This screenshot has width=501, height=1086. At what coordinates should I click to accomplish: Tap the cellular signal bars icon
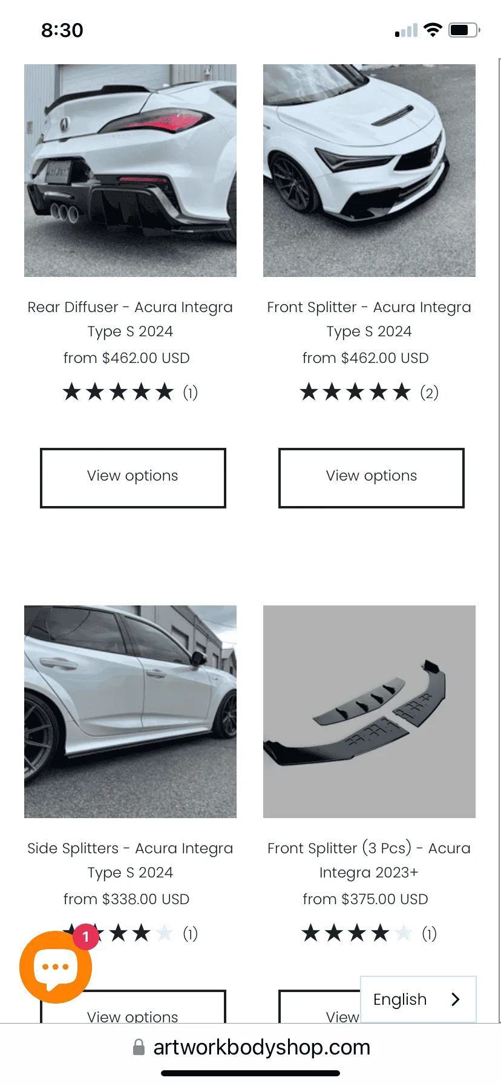point(406,30)
